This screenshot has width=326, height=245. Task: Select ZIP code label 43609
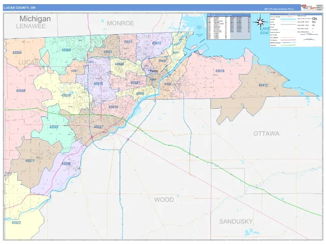140,93
